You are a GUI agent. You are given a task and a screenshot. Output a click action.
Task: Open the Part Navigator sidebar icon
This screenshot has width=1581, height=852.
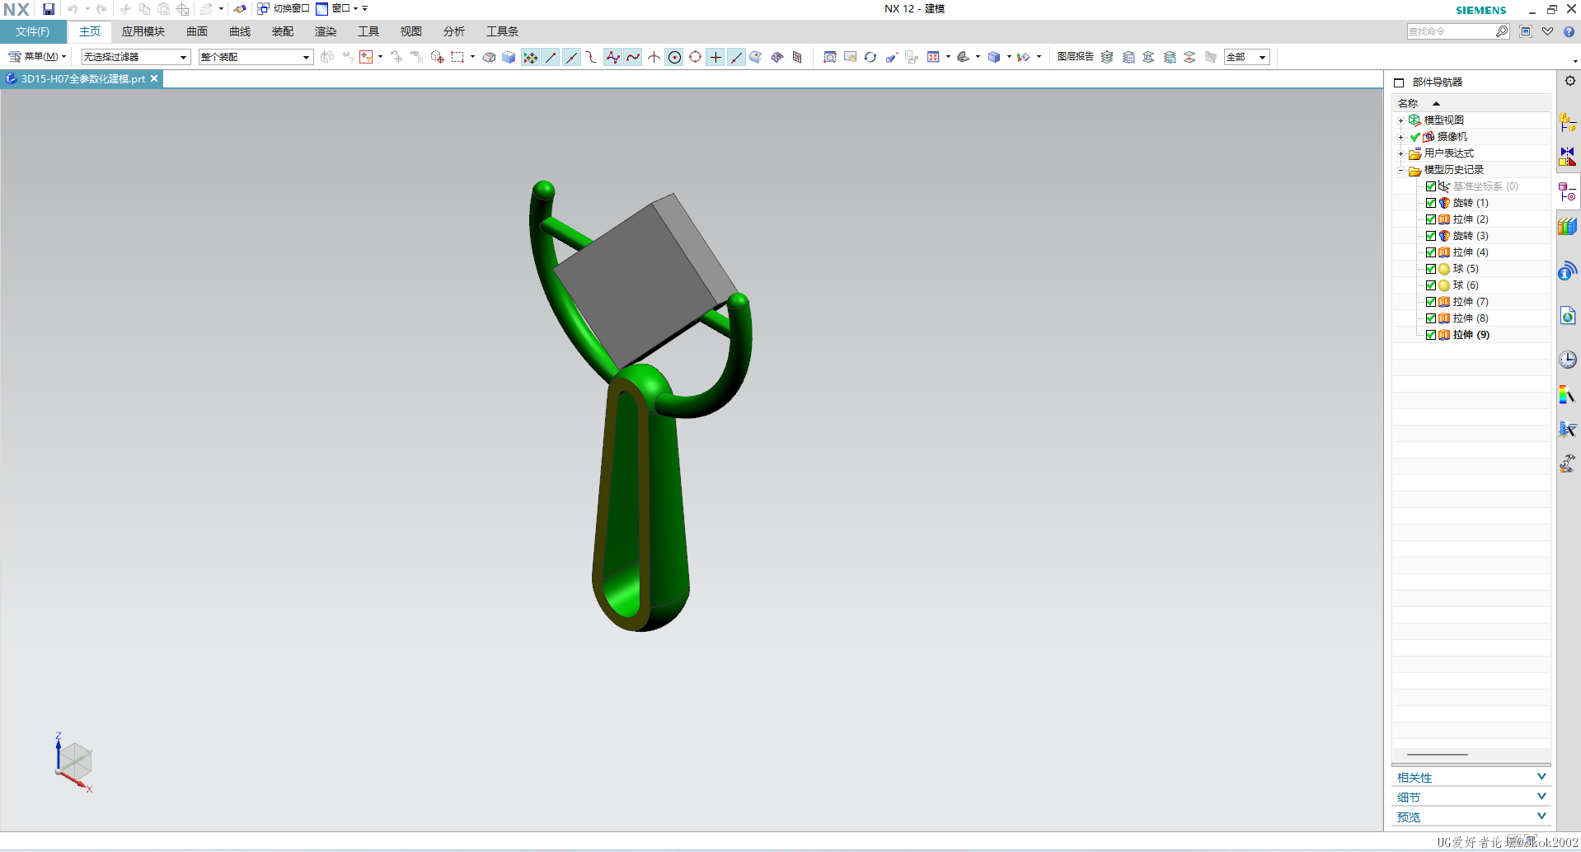(x=1568, y=192)
